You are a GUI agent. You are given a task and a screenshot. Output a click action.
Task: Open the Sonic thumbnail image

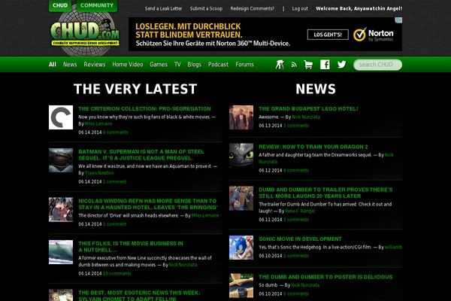241,248
